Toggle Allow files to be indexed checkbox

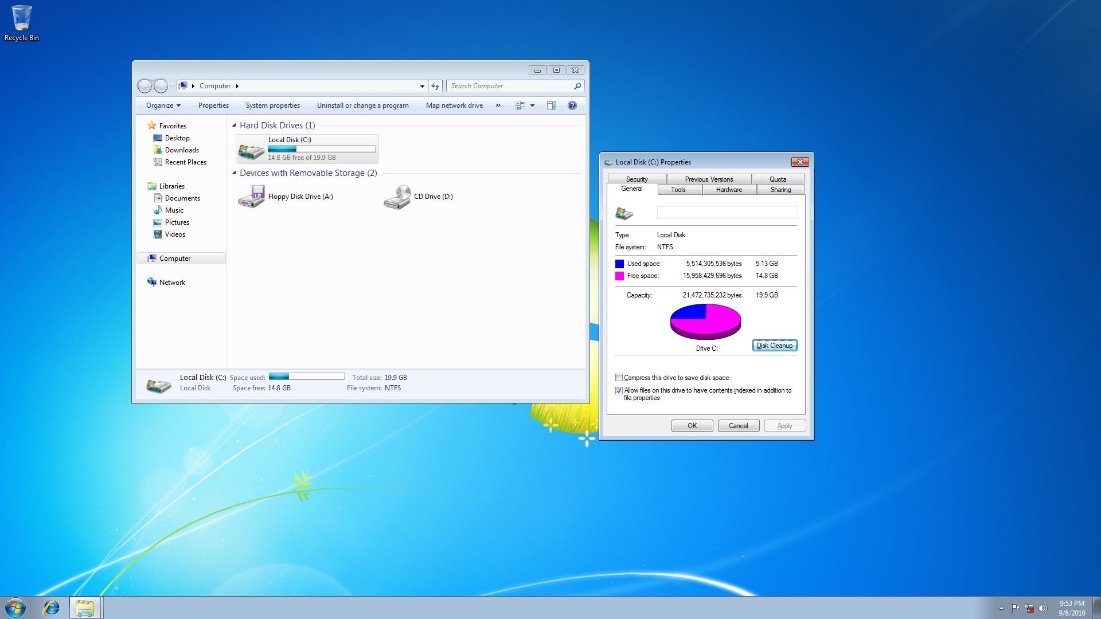tap(619, 390)
